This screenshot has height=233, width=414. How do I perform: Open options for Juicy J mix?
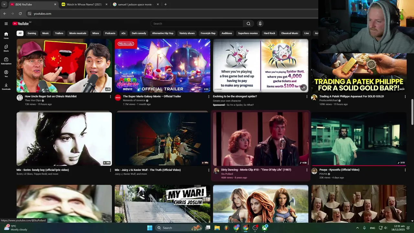tap(209, 170)
